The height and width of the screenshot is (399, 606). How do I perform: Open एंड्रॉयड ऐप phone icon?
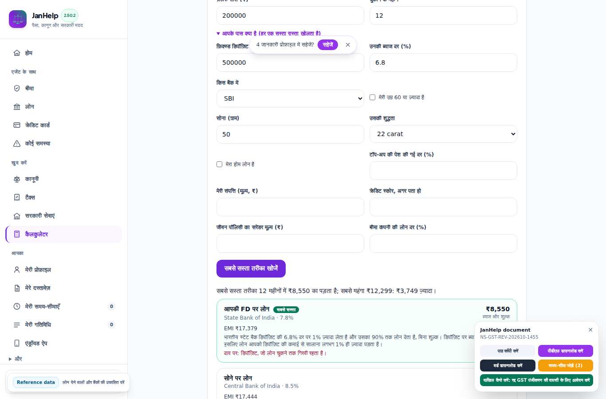(17, 343)
